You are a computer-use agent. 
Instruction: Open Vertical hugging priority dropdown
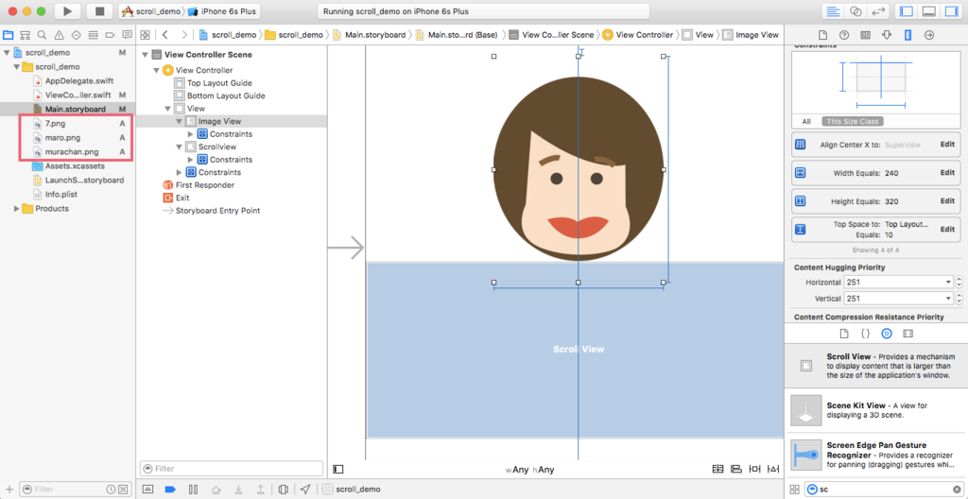[949, 299]
